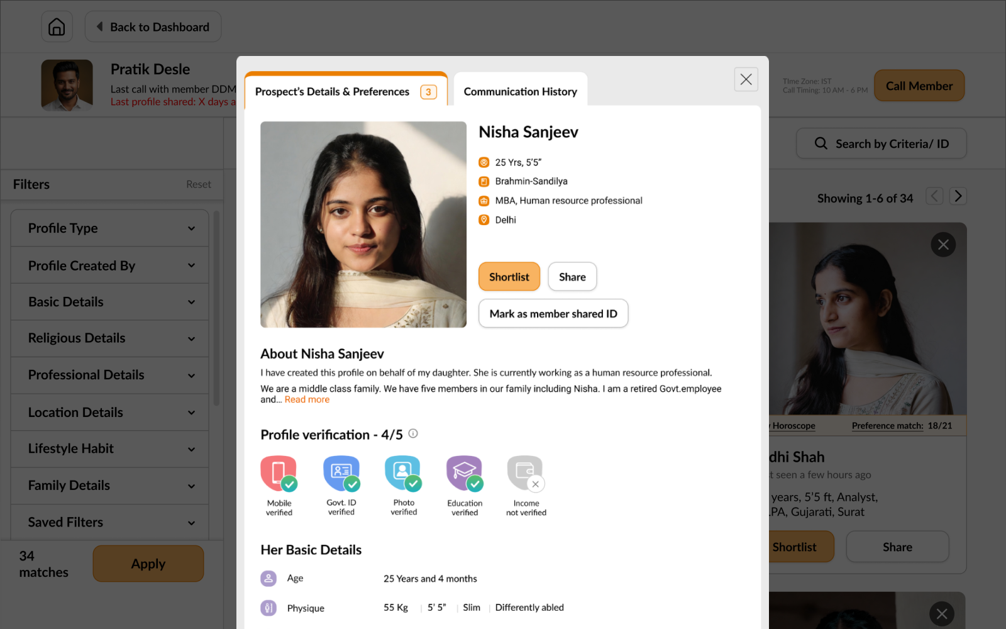Screen dimensions: 1006x629
Task: Open the profile verification info icon
Action: click(413, 433)
